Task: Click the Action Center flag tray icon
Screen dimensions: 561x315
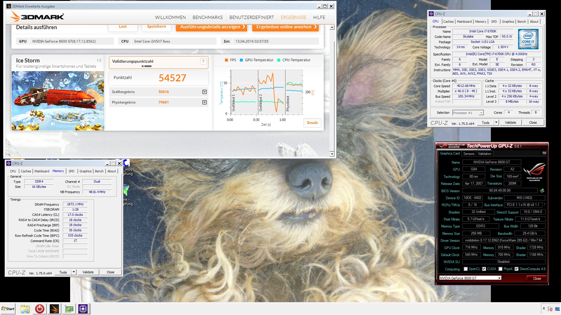Action: point(550,309)
